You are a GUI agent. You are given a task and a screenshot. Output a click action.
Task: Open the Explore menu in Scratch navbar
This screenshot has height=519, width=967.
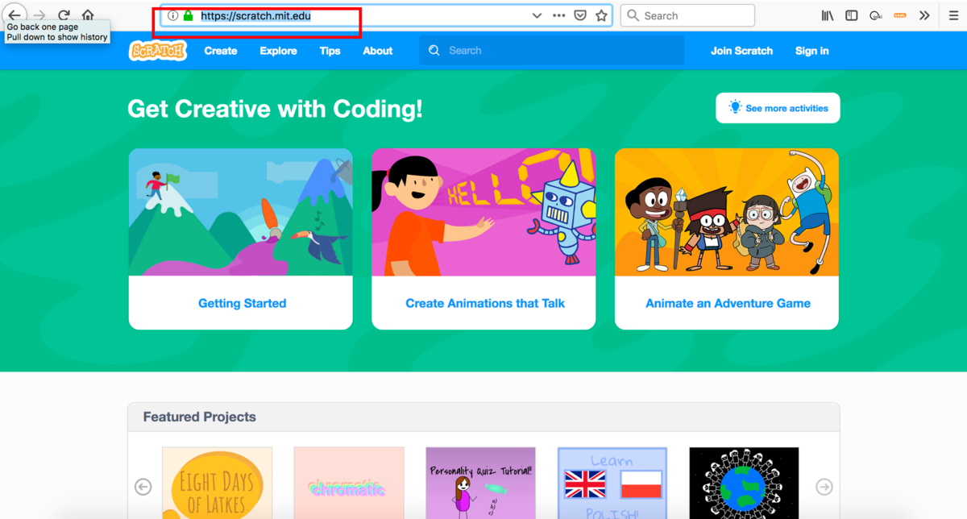(278, 50)
